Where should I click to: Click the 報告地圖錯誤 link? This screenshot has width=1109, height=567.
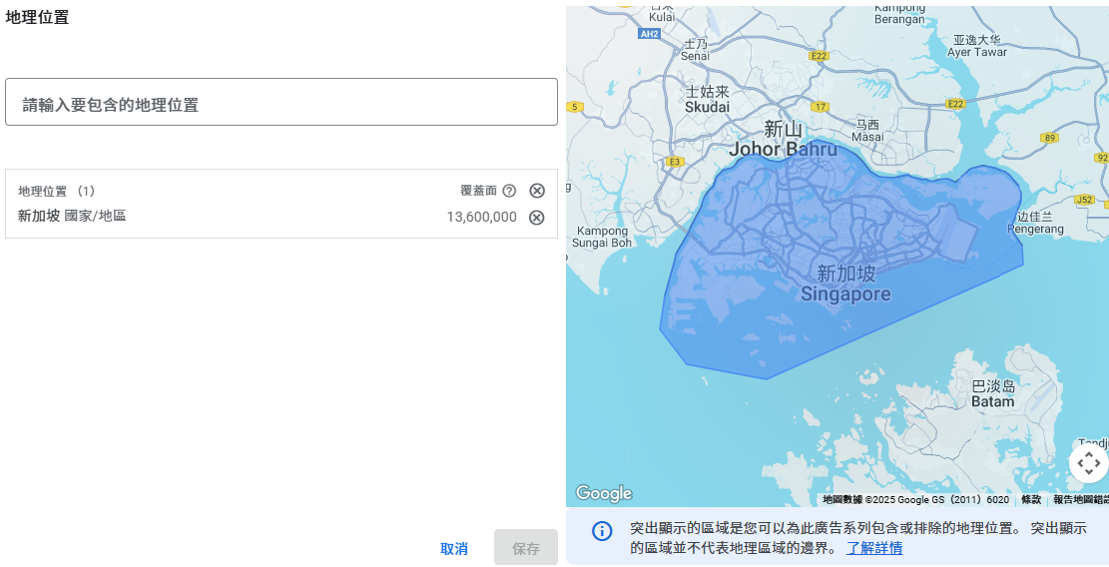[x=1080, y=499]
